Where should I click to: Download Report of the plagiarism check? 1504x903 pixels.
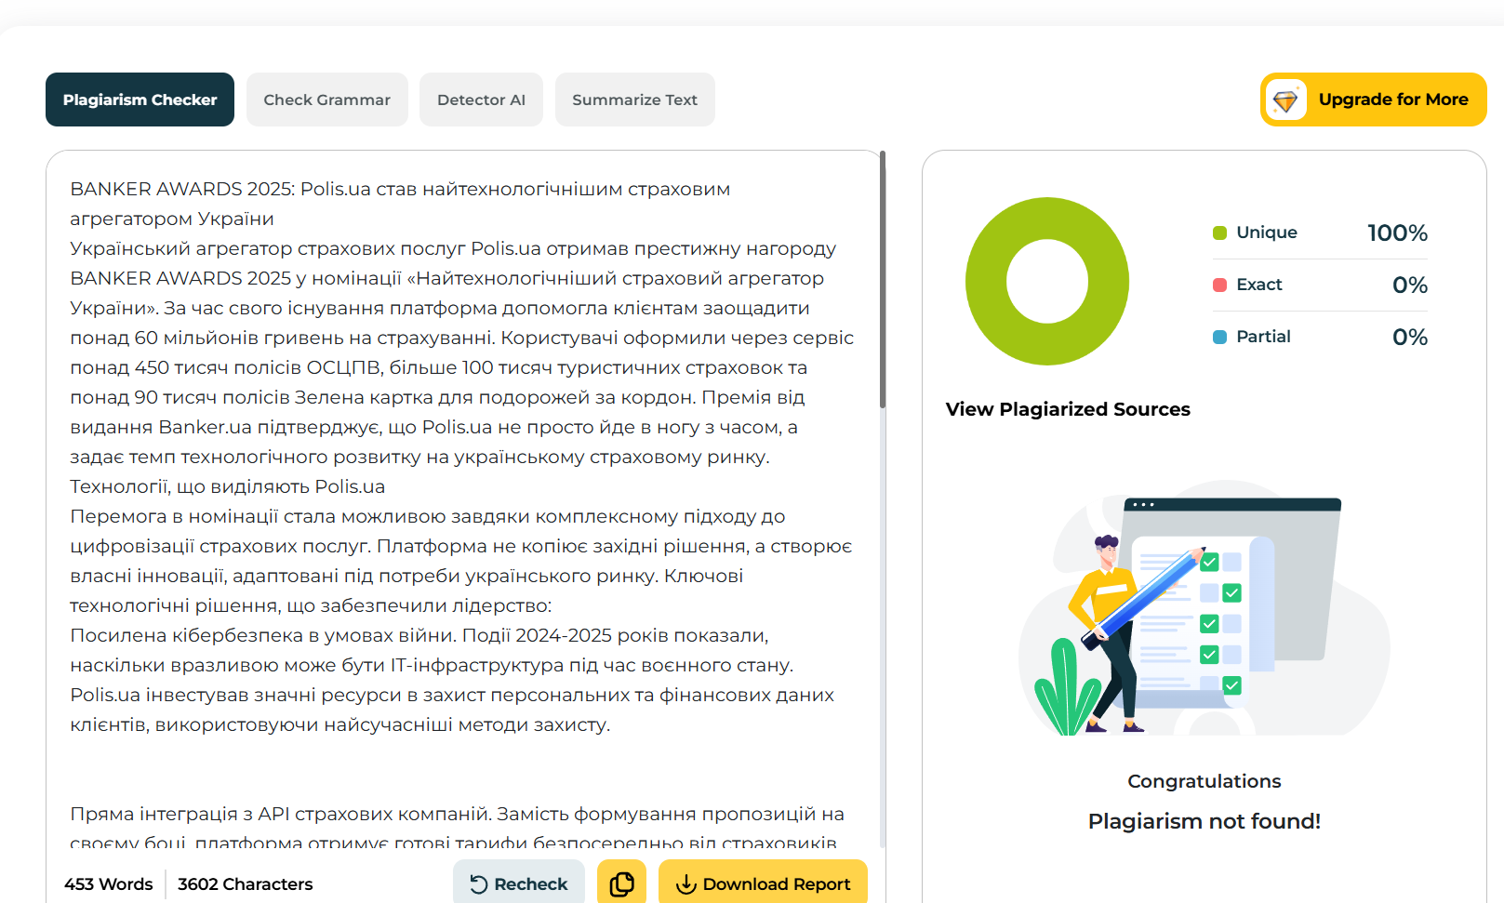pos(763,883)
